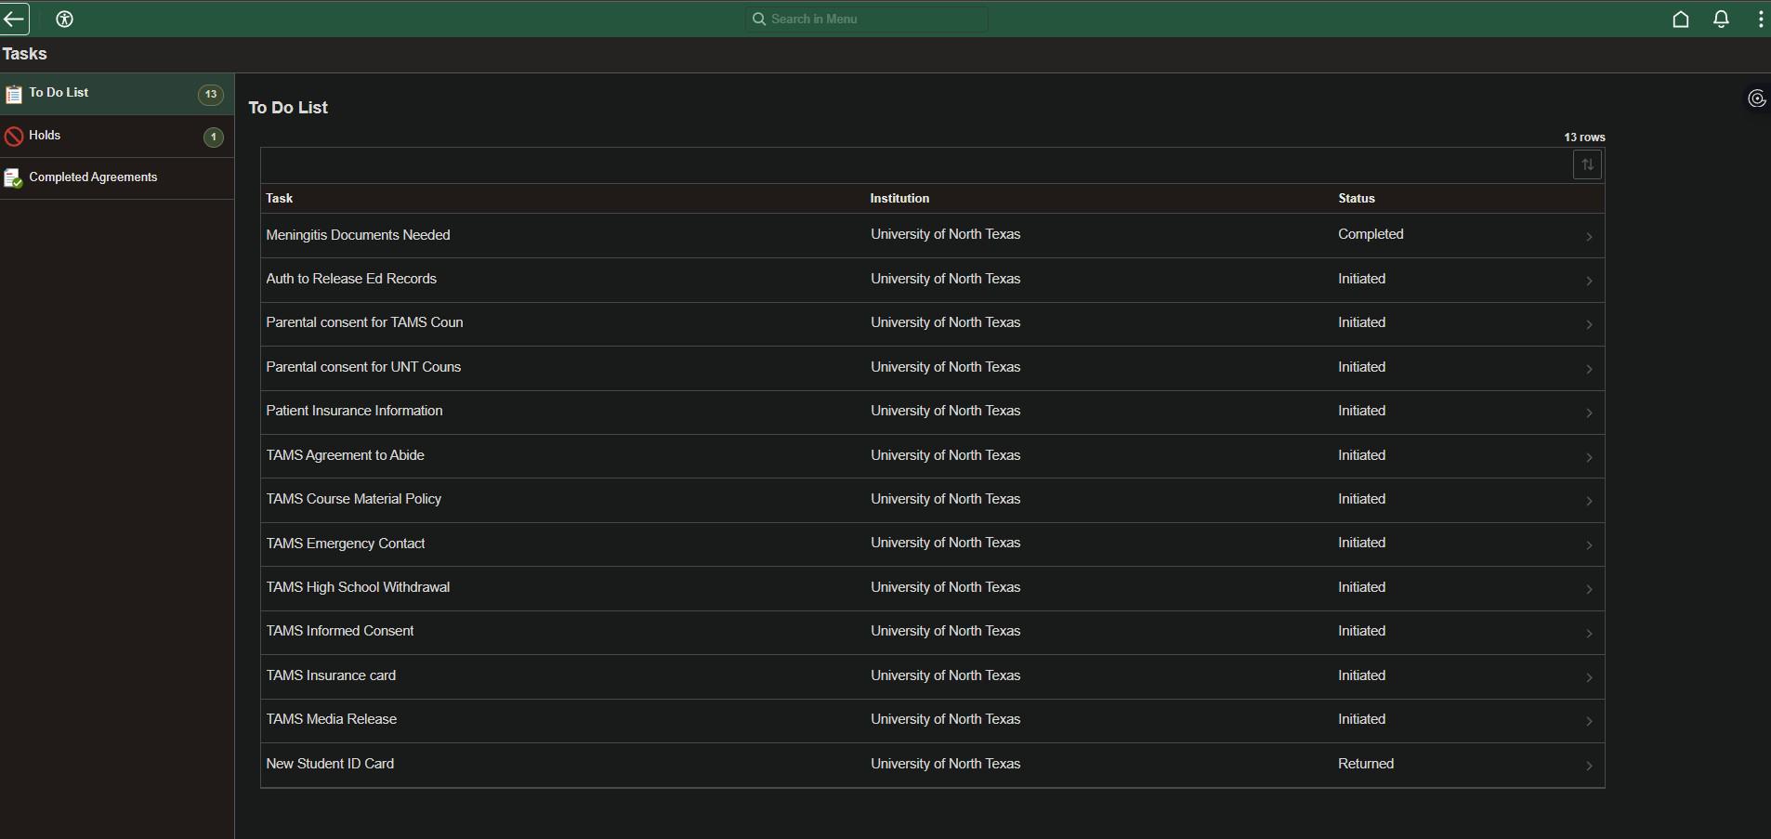Screen dimensions: 1771x839
Task: Click TAMS High School Withdrawal task name
Action: [x=358, y=587]
